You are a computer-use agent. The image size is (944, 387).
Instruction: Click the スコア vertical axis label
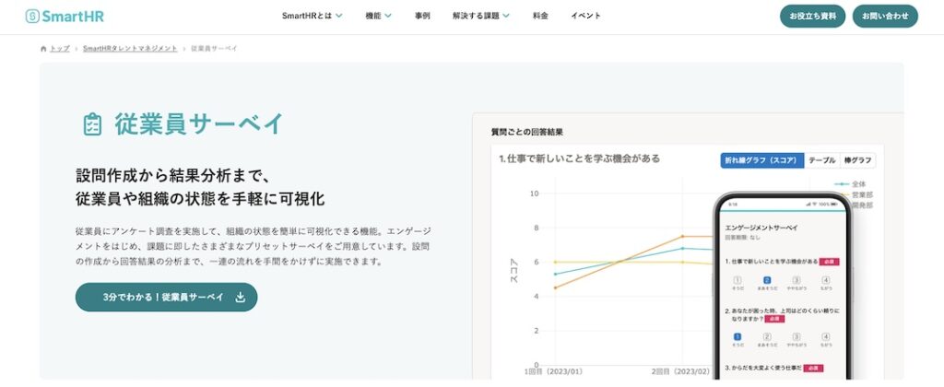[513, 272]
